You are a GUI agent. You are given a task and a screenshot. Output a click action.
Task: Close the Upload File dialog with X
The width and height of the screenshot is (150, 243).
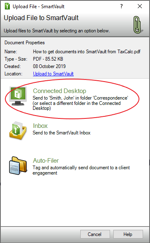click(140, 7)
